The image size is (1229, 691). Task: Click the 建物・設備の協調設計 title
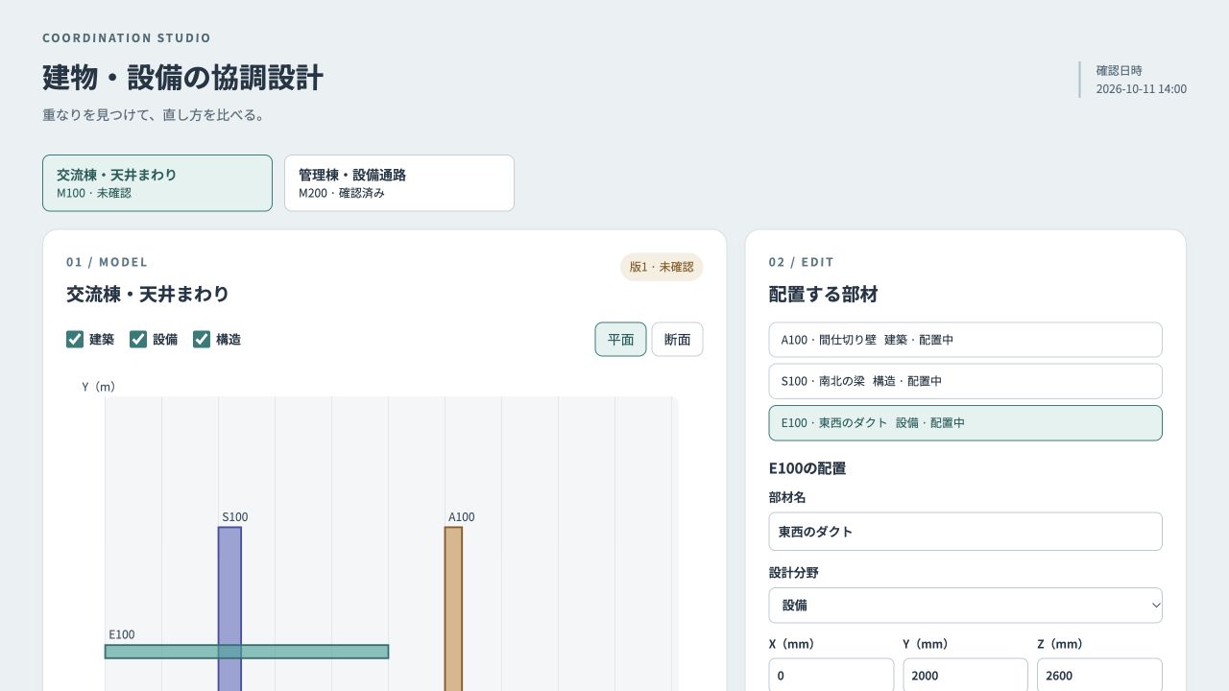click(x=182, y=78)
